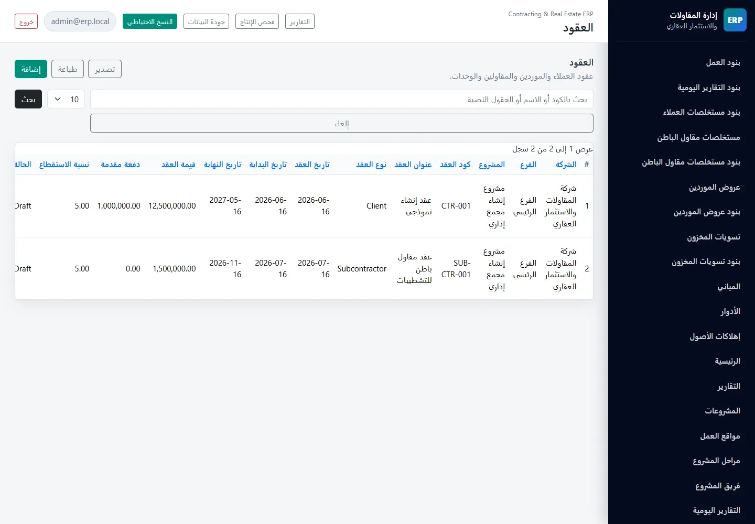Open الأدوار in sidebar
755x524 pixels.
coord(730,311)
